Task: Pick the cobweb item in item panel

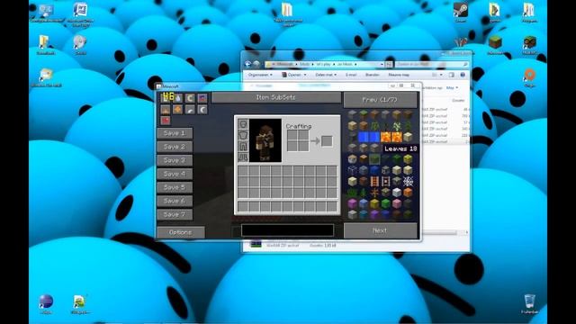Action: click(x=408, y=181)
